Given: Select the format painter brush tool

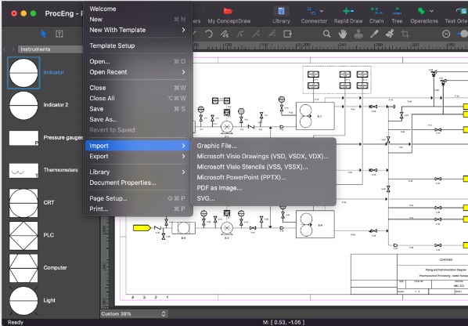Looking at the screenshot, I should (x=390, y=34).
